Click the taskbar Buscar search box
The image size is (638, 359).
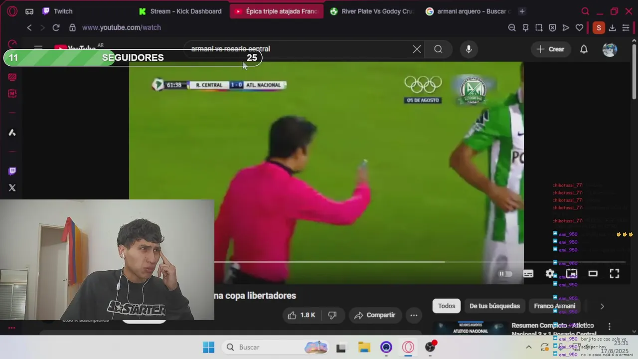pyautogui.click(x=276, y=347)
